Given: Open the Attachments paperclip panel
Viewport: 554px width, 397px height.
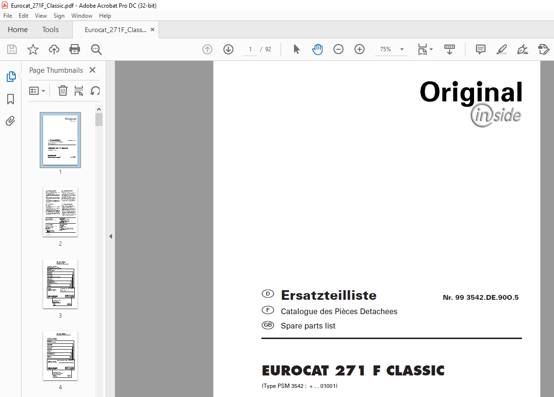Looking at the screenshot, I should [11, 121].
